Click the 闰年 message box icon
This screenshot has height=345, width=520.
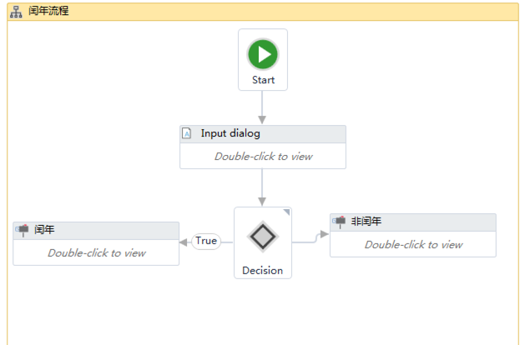(x=23, y=229)
